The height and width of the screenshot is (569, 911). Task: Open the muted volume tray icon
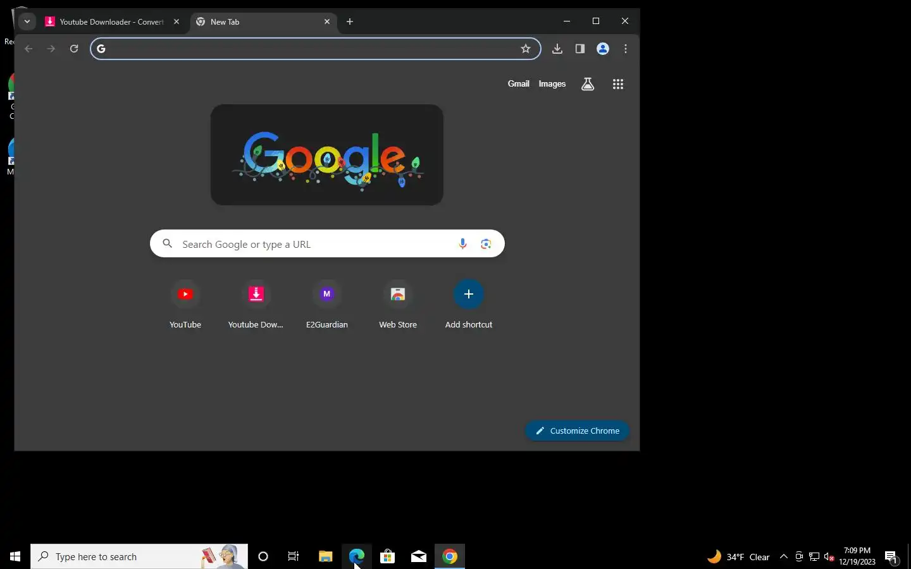click(x=829, y=556)
